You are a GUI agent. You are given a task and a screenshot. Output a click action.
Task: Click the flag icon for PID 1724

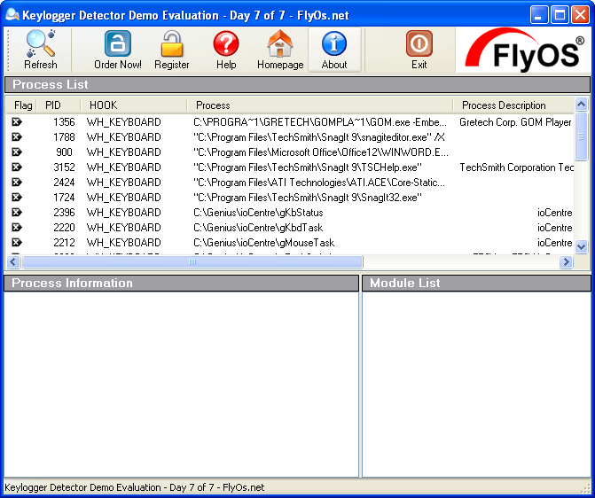point(17,198)
